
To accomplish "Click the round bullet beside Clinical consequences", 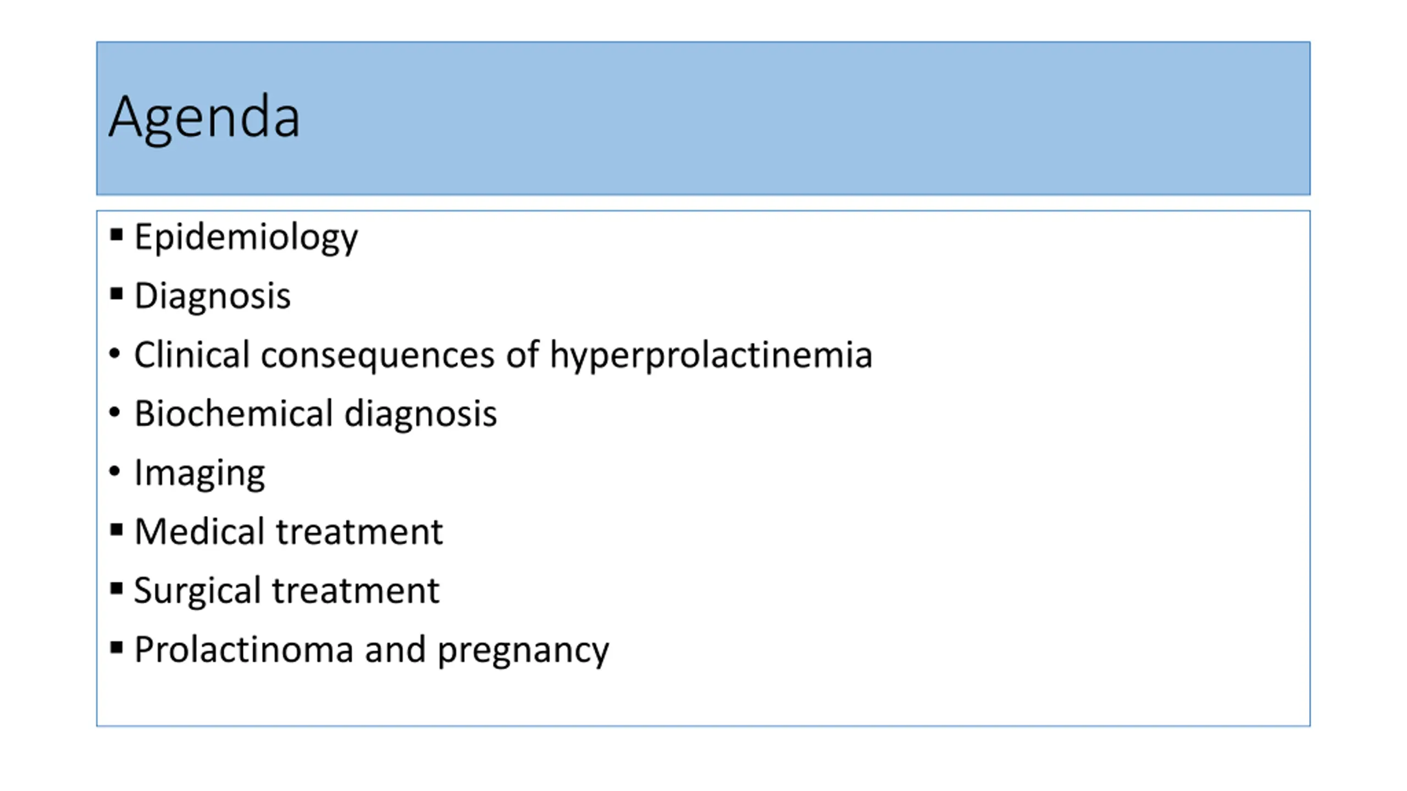I will tap(114, 353).
